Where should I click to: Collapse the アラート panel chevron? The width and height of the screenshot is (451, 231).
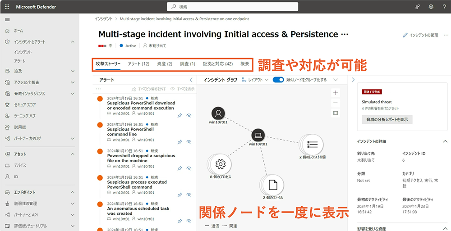point(191,80)
